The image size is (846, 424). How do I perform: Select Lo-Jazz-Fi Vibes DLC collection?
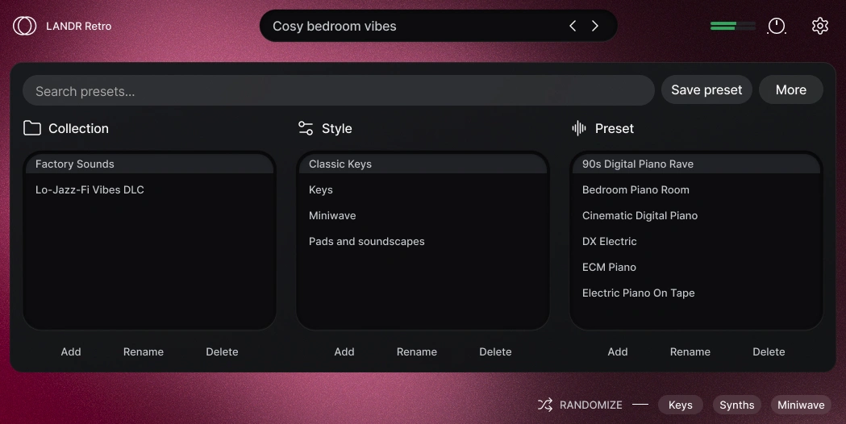149,190
